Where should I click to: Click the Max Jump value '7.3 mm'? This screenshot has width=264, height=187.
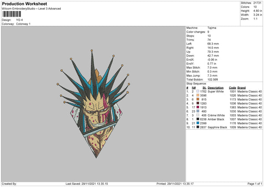tap(213, 75)
